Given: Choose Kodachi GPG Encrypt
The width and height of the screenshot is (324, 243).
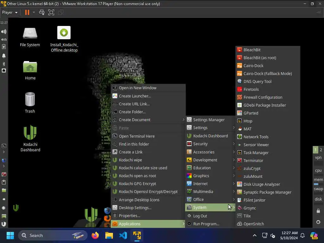Looking at the screenshot, I should point(148,184).
